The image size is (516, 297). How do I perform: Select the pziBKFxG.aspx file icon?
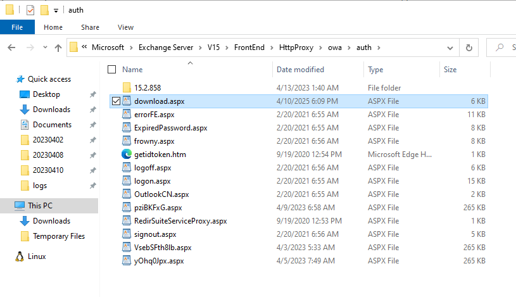(127, 207)
